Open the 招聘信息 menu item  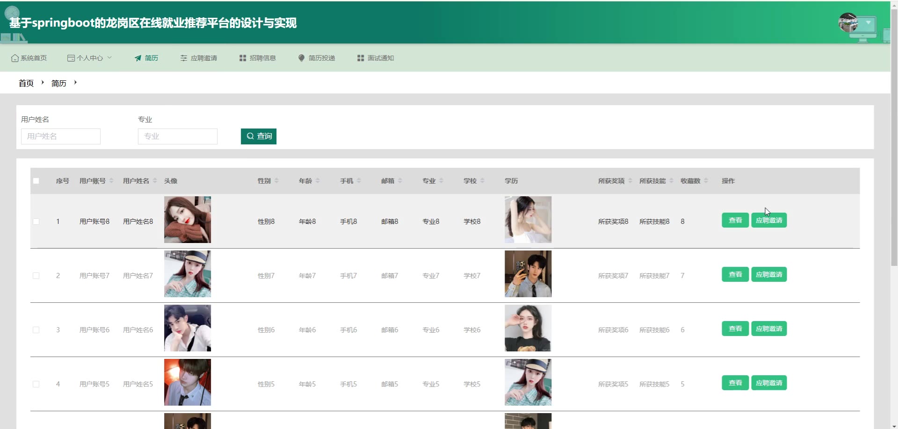coord(258,58)
